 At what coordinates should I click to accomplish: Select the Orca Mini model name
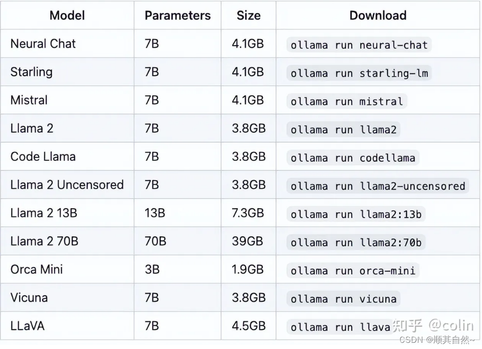click(37, 269)
